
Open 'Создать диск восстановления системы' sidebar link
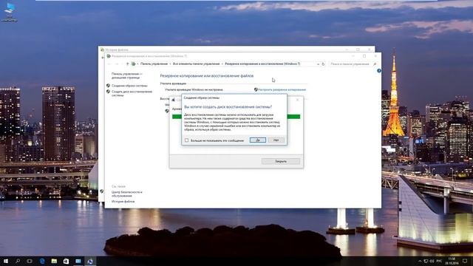(132, 93)
